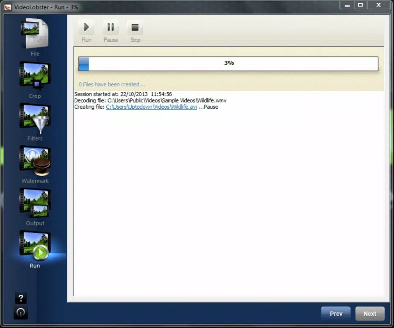Go back with the Prev button

pyautogui.click(x=336, y=313)
